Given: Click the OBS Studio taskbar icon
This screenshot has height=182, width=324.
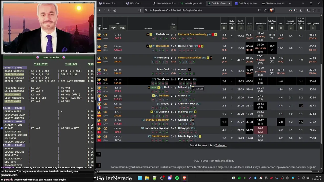Looking at the screenshot, I should click(x=162, y=178).
